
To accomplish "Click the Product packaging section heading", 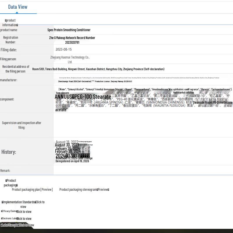I will [x=11, y=183].
